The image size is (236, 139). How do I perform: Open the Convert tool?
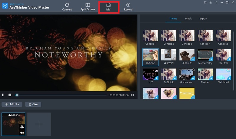click(67, 7)
